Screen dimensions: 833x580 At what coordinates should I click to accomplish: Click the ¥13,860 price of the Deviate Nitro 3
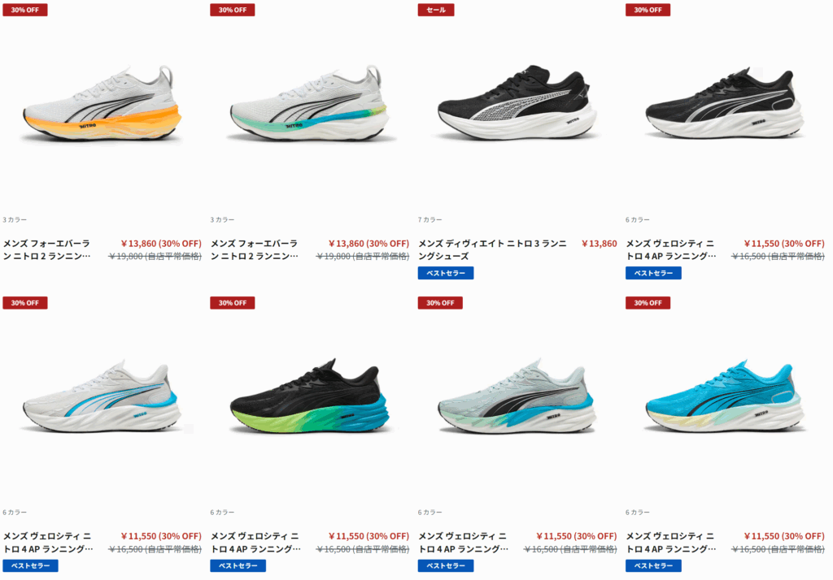coord(600,244)
